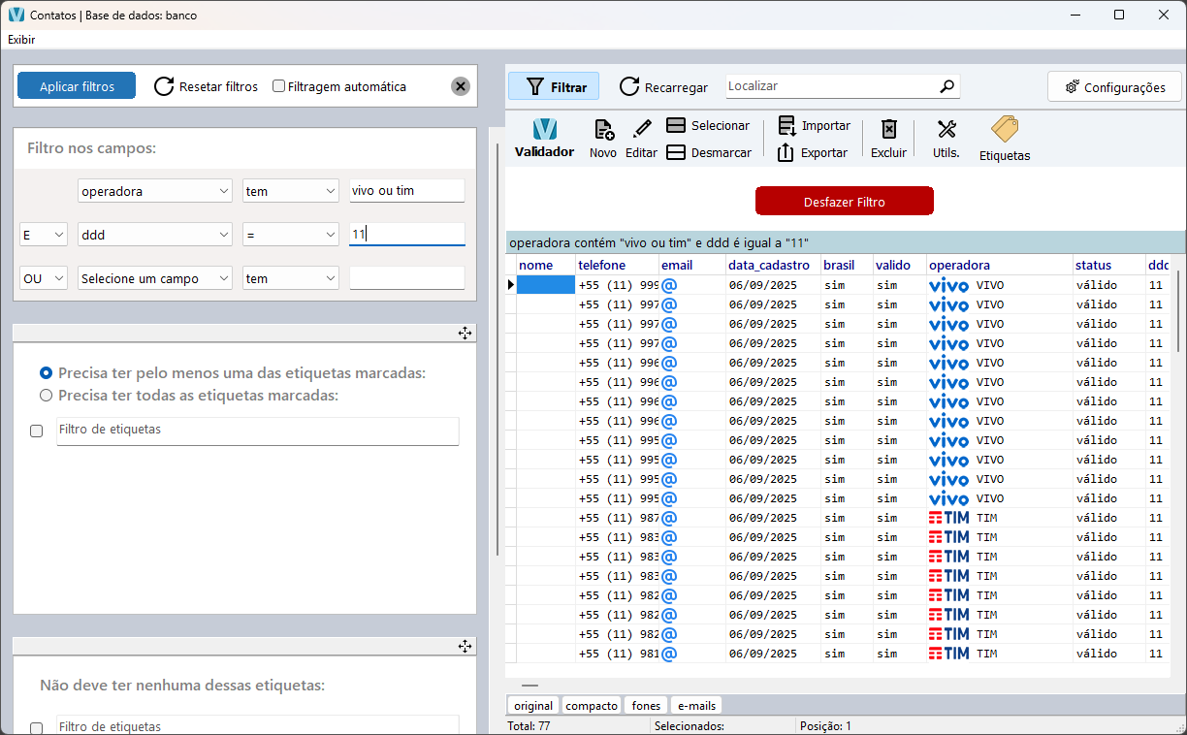Viewport: 1187px width, 735px height.
Task: Close the filter panel with the X icon
Action: [x=461, y=86]
